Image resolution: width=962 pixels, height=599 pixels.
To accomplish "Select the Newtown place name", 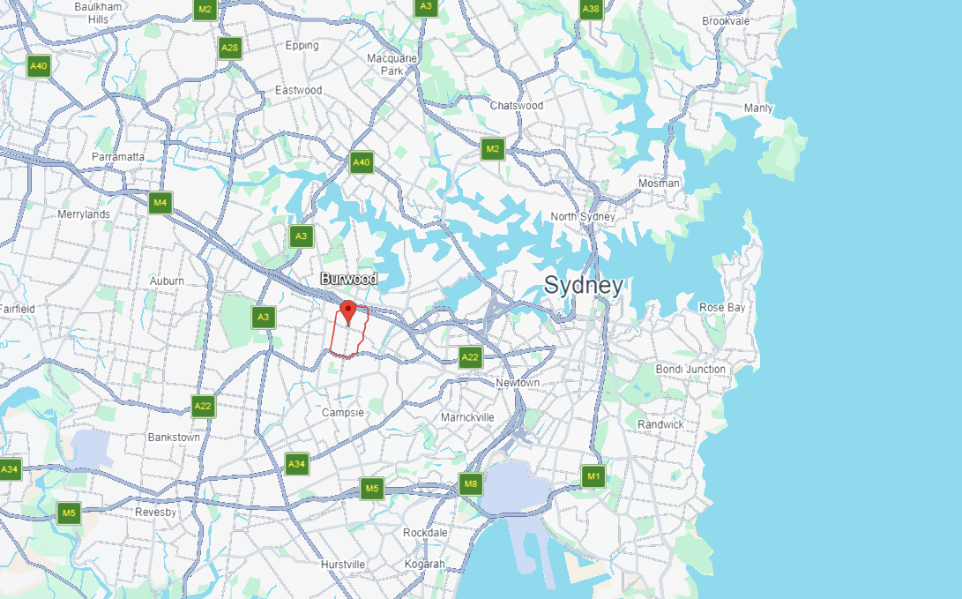I will point(518,382).
